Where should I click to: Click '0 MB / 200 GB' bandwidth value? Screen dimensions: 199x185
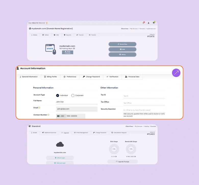click(131, 157)
